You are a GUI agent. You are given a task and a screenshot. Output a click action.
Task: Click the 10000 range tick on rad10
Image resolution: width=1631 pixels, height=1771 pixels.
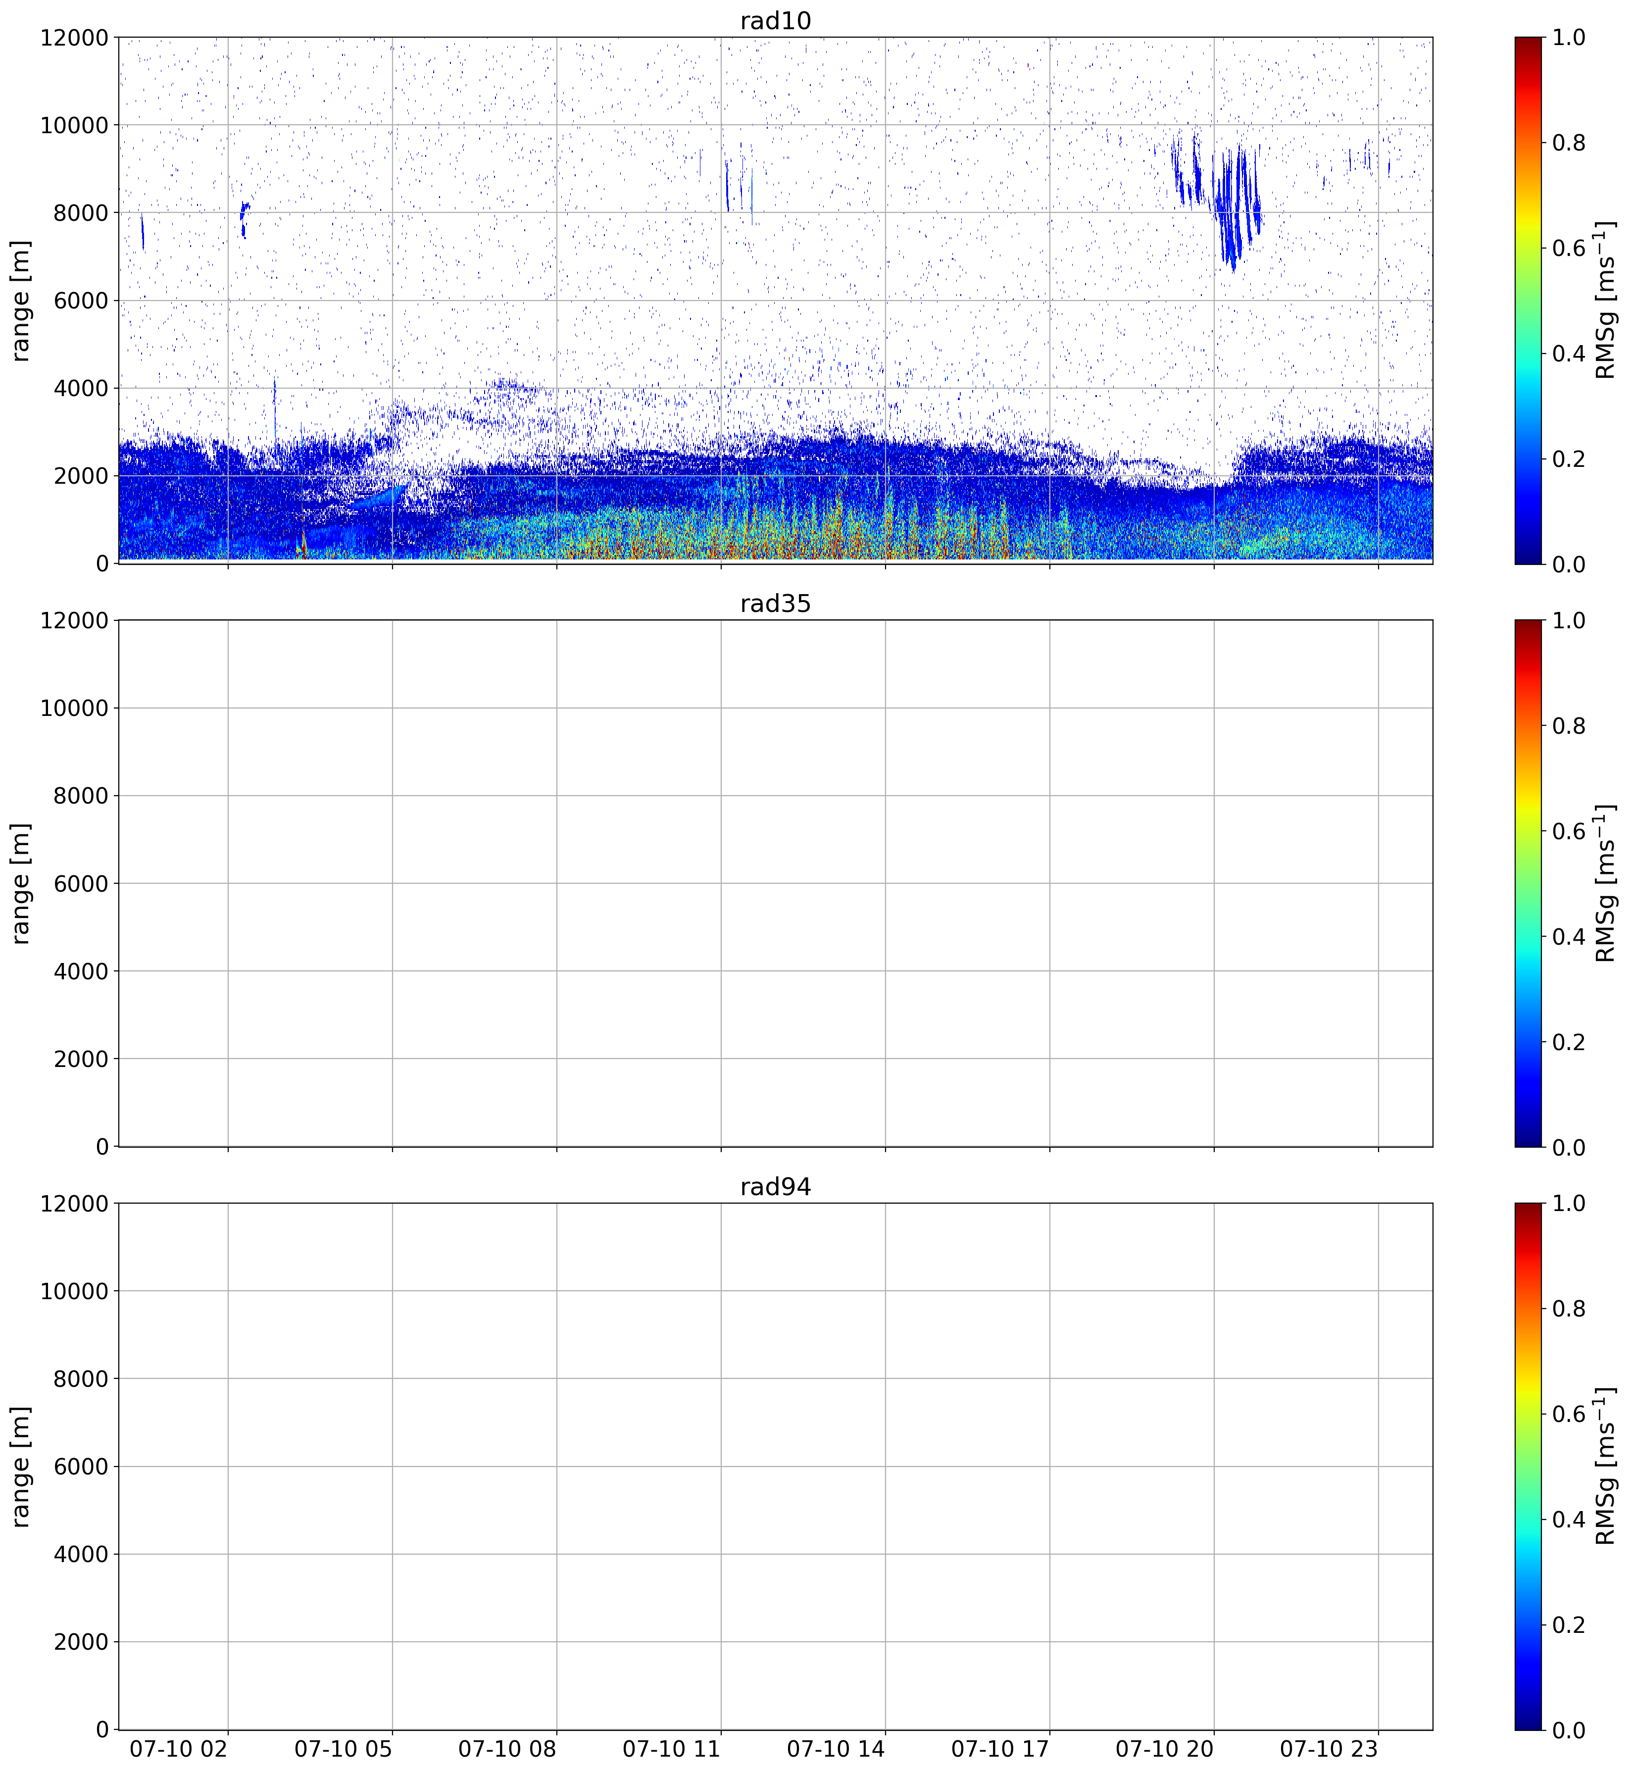point(74,125)
